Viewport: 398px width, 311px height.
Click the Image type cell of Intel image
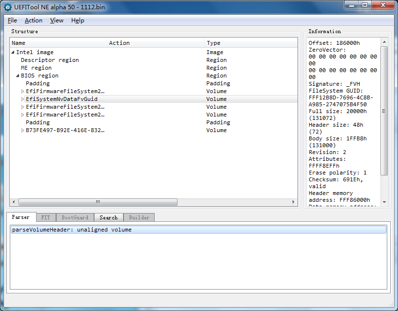tap(215, 52)
